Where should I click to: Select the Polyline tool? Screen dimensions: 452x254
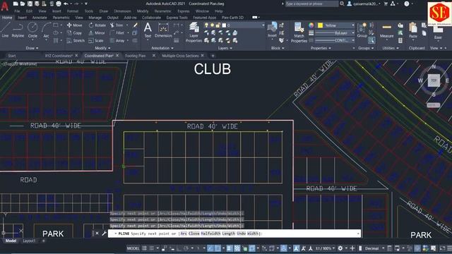18,30
